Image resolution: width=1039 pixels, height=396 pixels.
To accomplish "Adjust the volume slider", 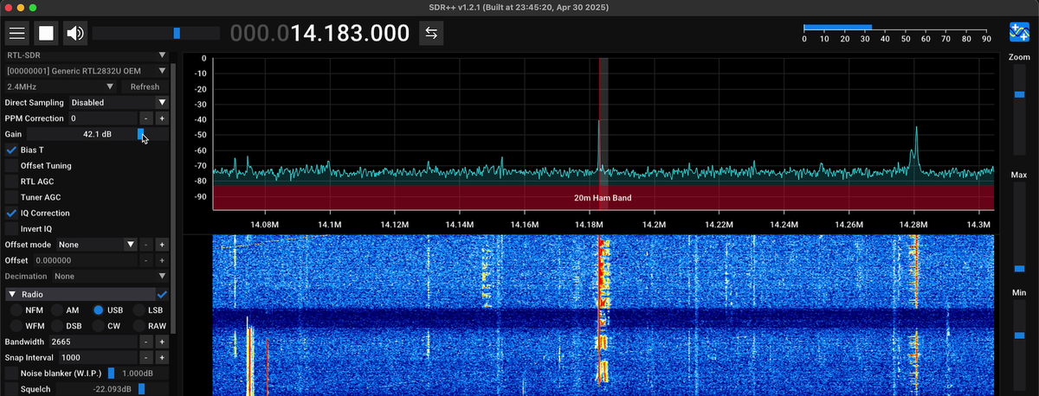I will tap(156, 33).
